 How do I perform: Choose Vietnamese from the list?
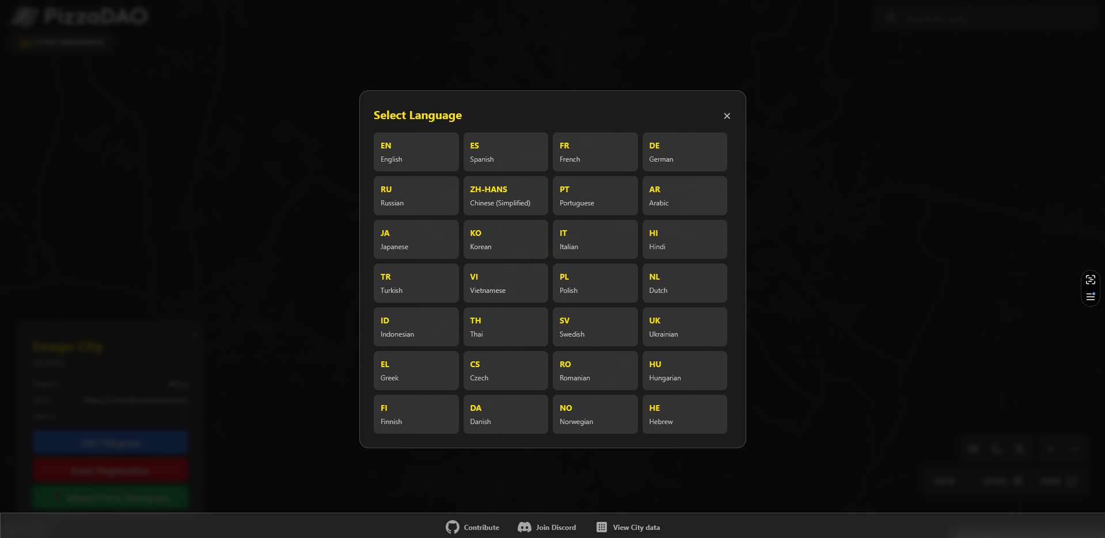point(505,283)
